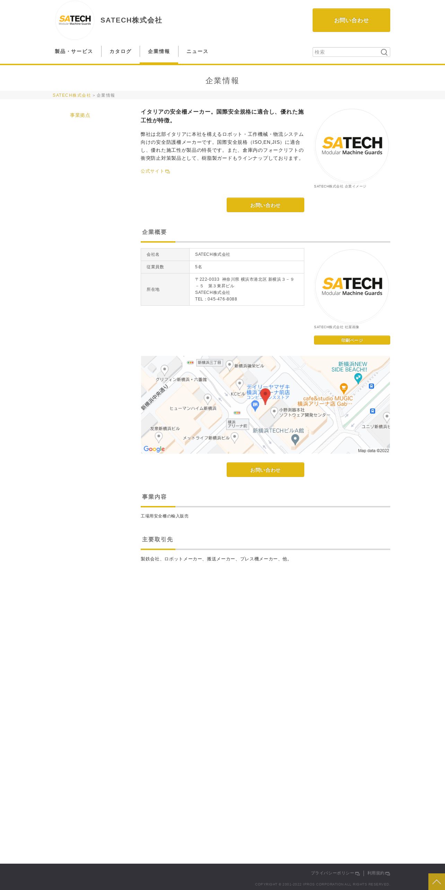Click the 工場用安全柵の輸入販売 text
This screenshot has height=890, width=445.
[x=165, y=516]
